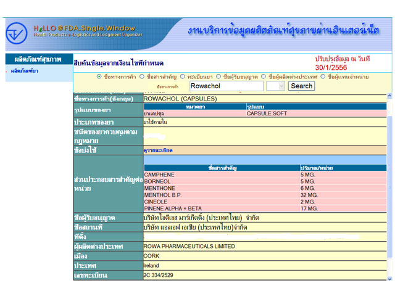The height and width of the screenshot is (296, 395).
Task: Click the 32 MG. quantity value
Action: point(309,195)
